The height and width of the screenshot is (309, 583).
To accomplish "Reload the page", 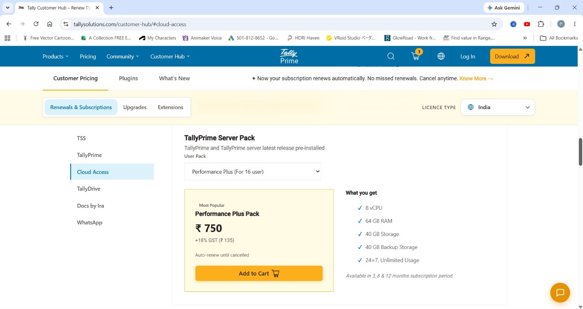I will pyautogui.click(x=36, y=24).
